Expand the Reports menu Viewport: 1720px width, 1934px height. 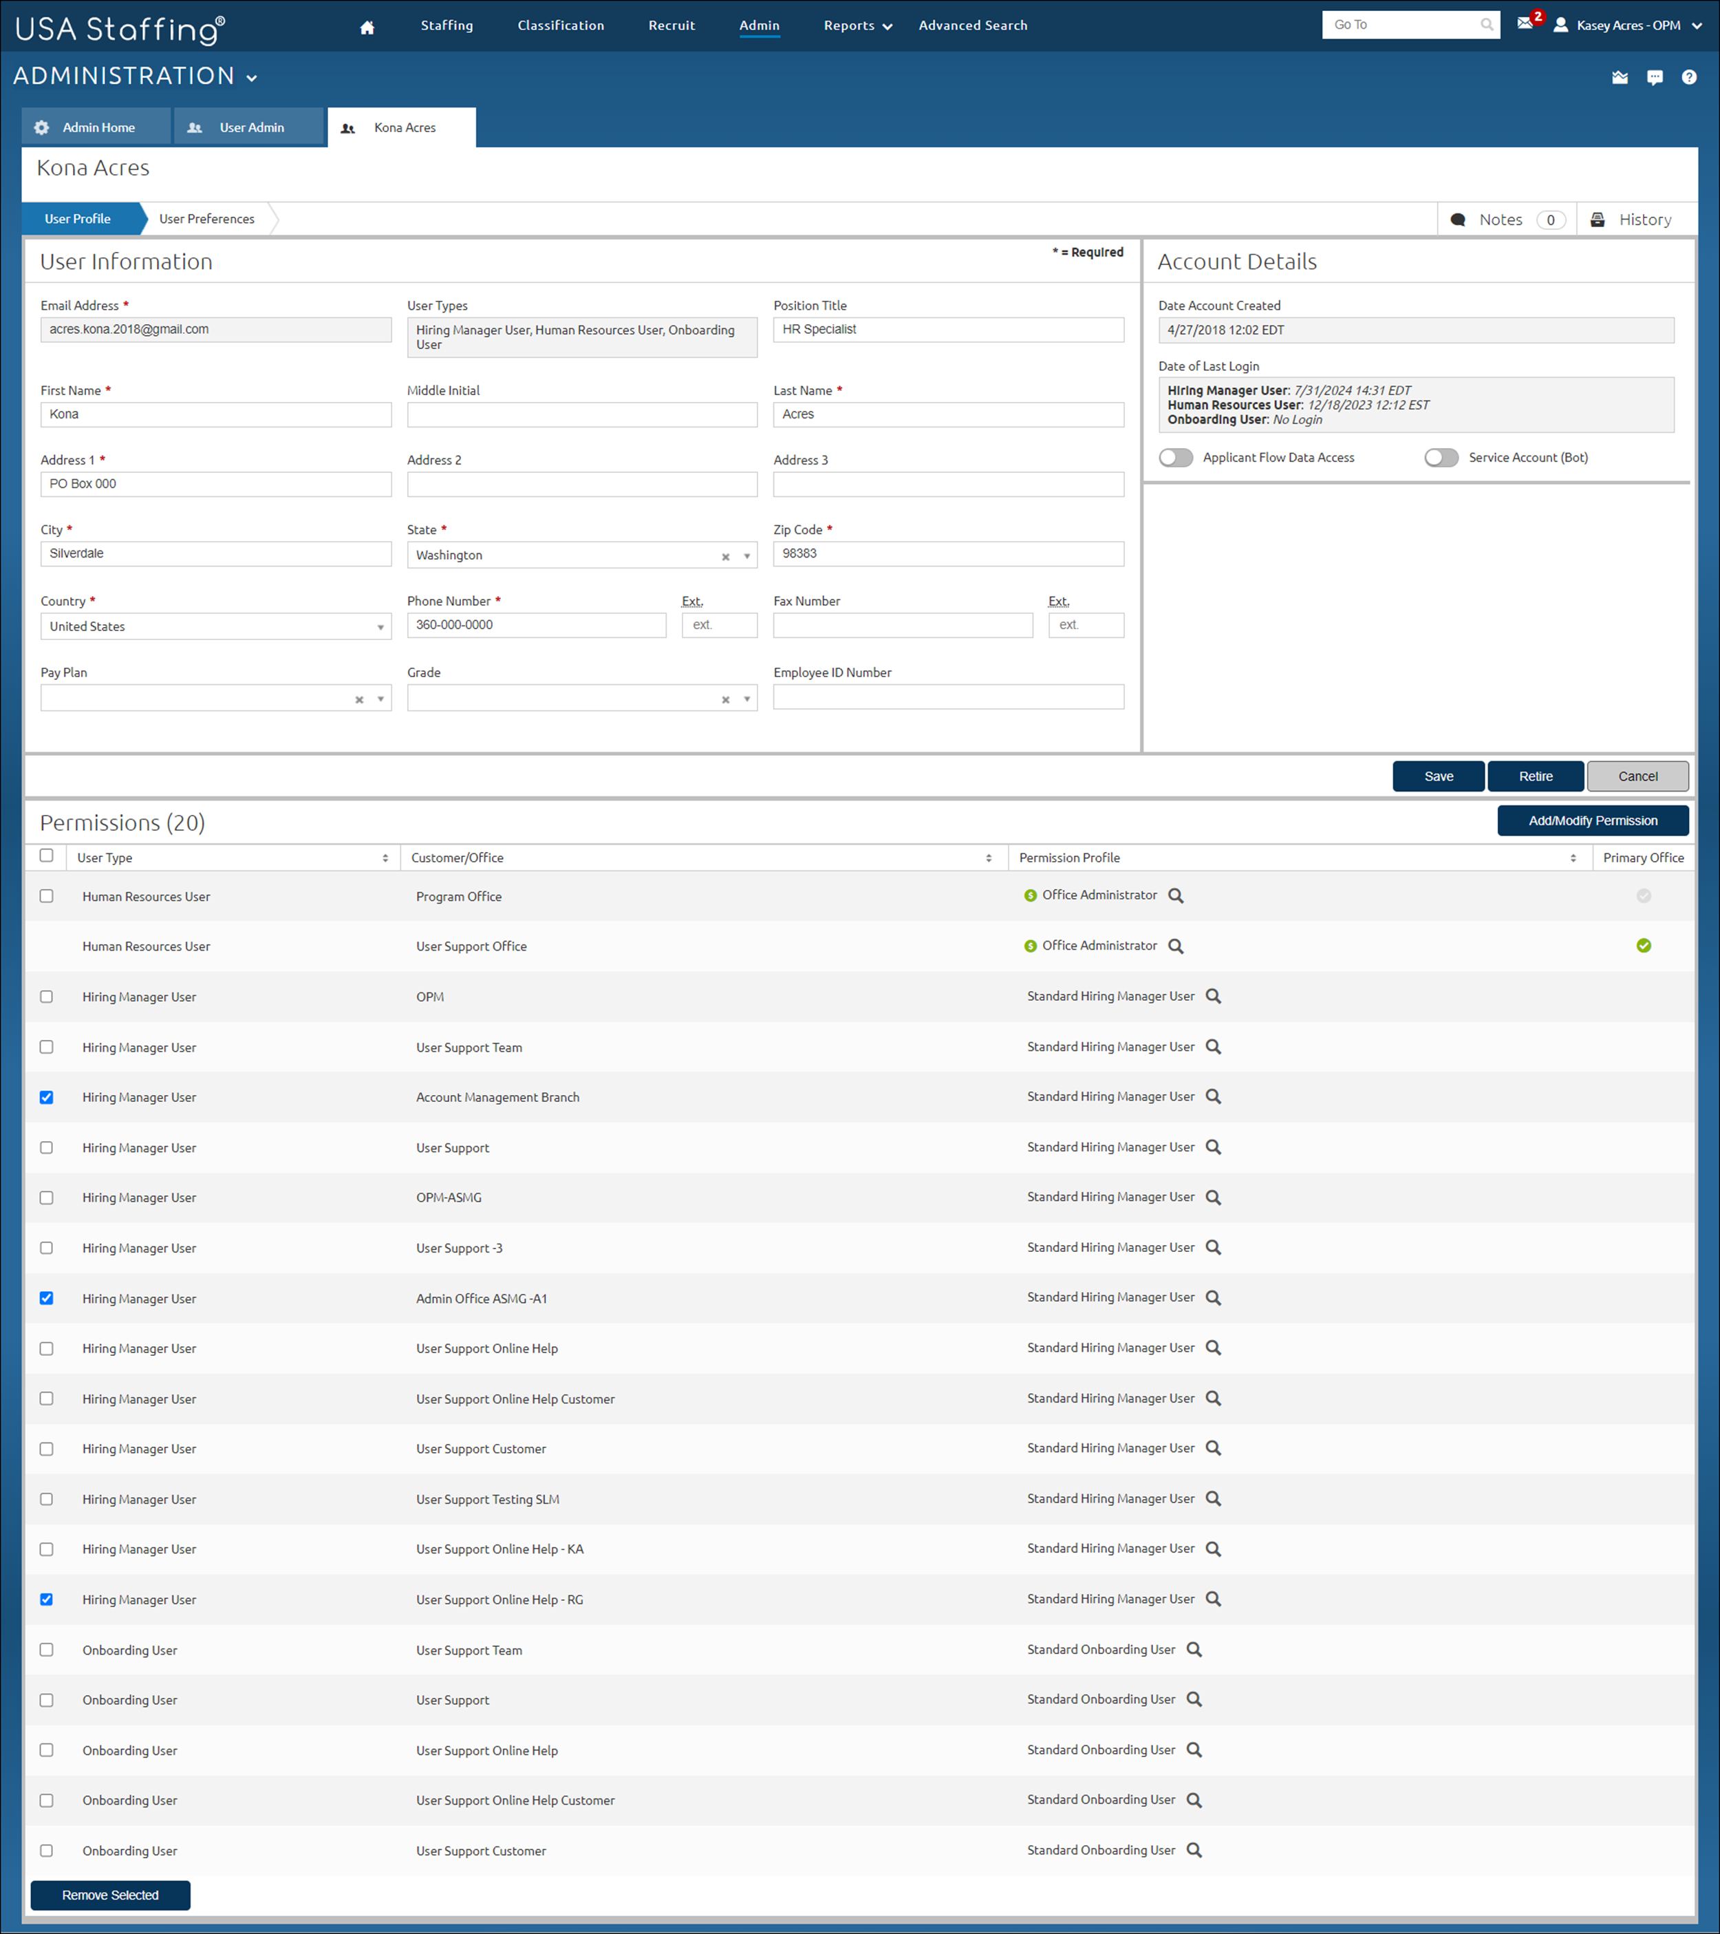click(x=858, y=25)
